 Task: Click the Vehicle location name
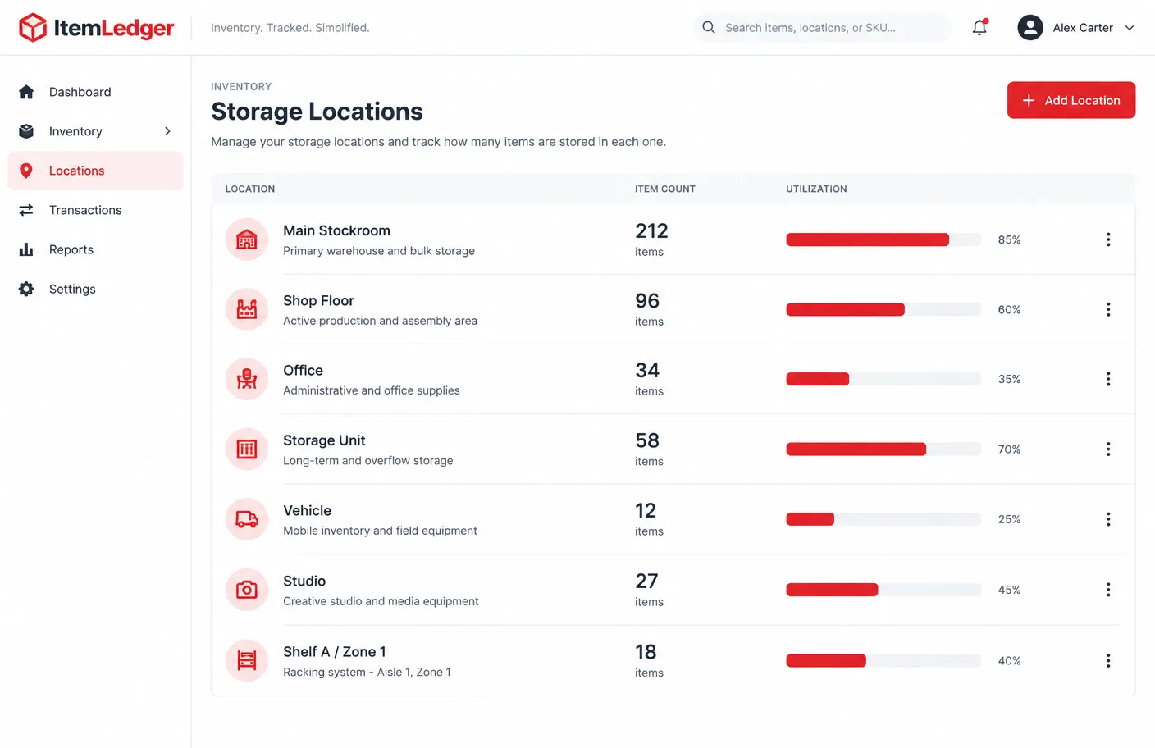click(x=307, y=510)
